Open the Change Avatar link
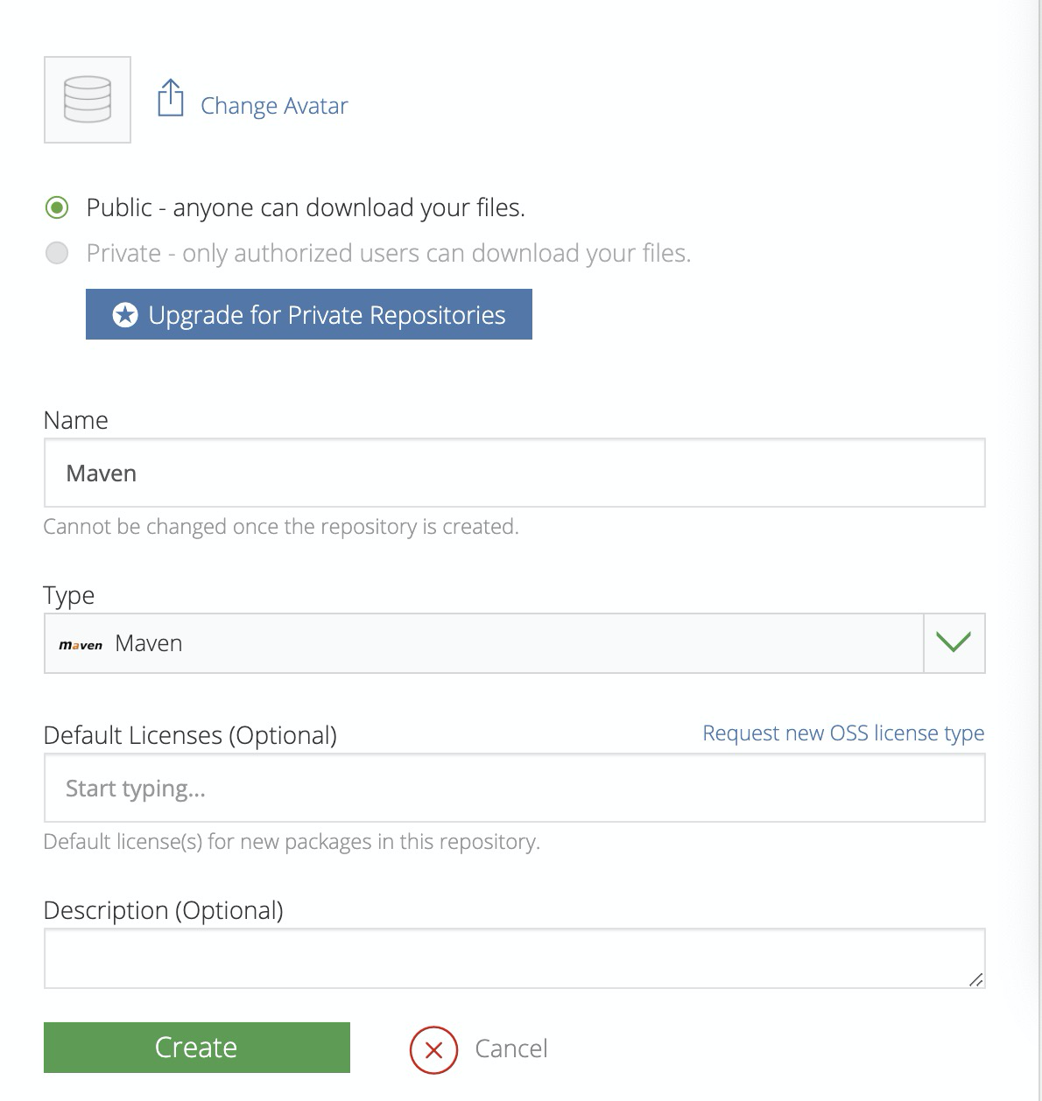Screen dimensions: 1042x1101 (274, 106)
